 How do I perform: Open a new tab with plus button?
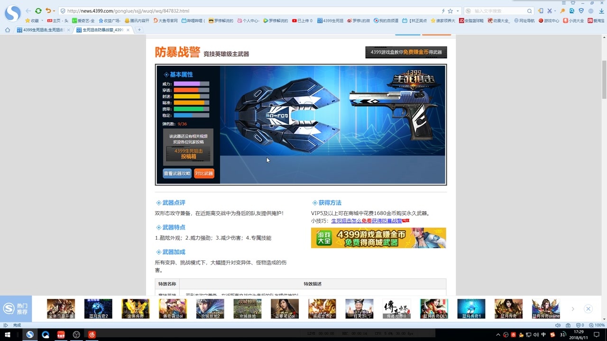click(x=139, y=30)
